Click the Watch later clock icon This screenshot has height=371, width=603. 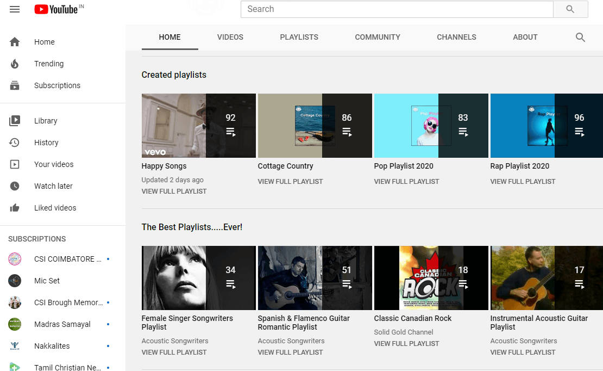point(15,186)
